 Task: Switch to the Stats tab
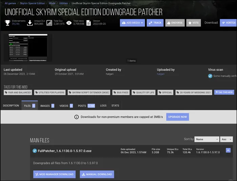click(x=115, y=106)
